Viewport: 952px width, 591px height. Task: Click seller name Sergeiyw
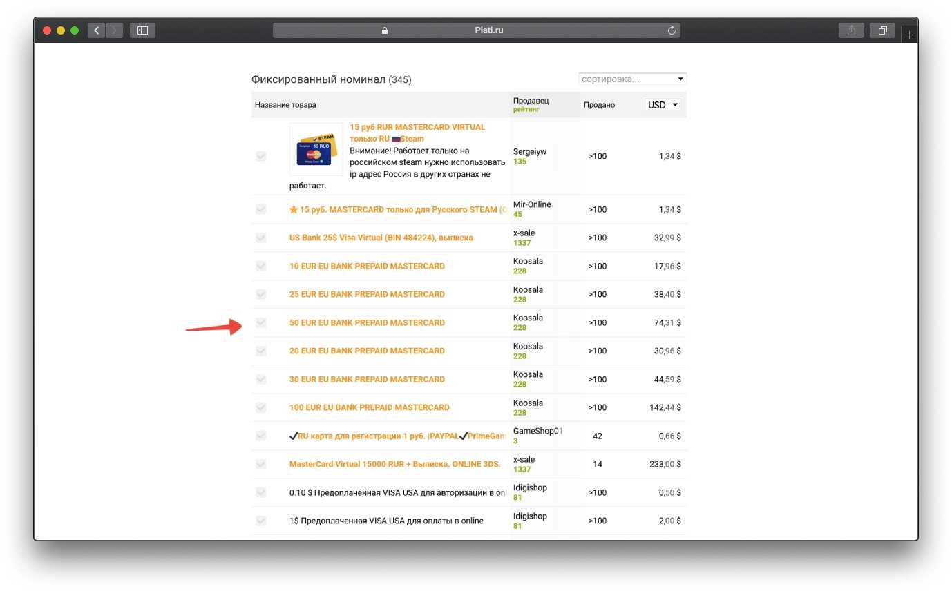[530, 151]
